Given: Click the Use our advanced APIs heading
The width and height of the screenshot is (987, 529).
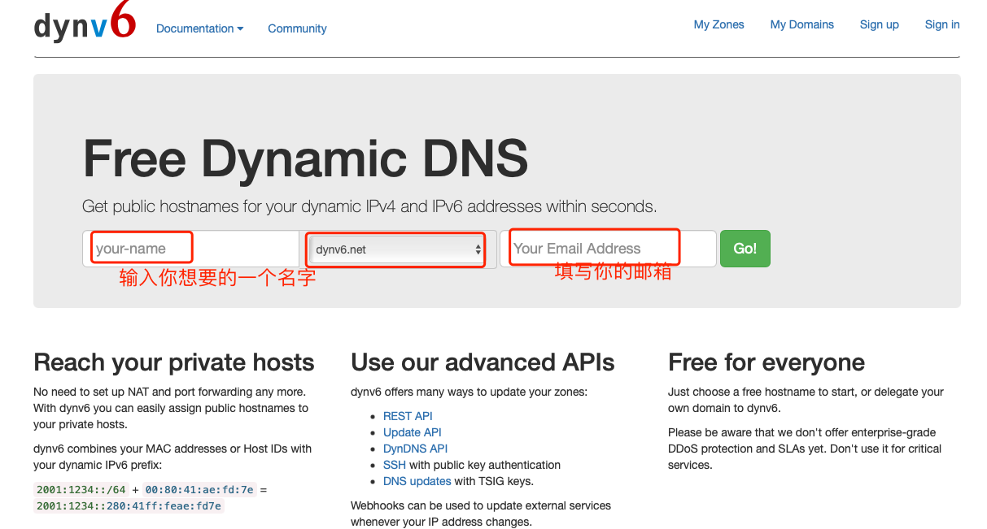Looking at the screenshot, I should coord(483,362).
